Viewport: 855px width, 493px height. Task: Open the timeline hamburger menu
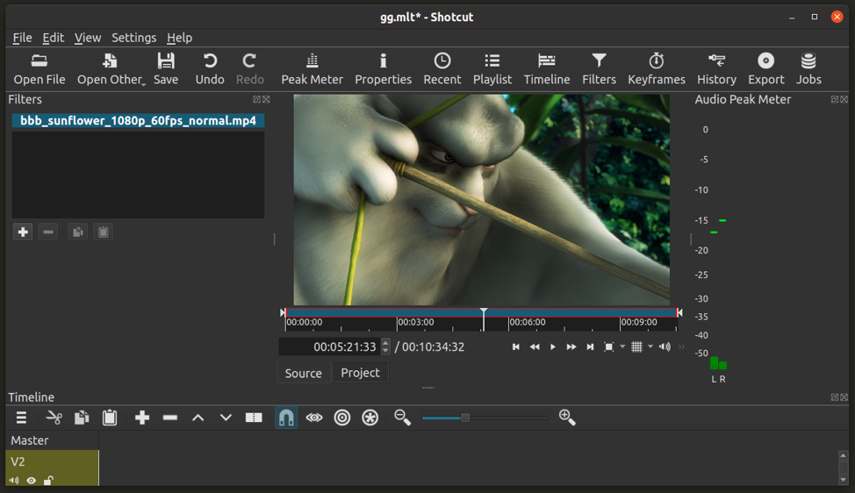(x=21, y=418)
